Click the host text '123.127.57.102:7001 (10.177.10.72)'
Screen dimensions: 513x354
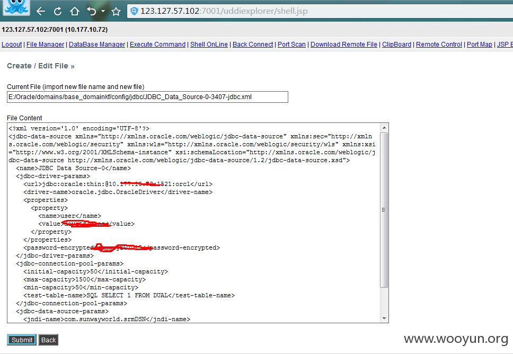(55, 30)
